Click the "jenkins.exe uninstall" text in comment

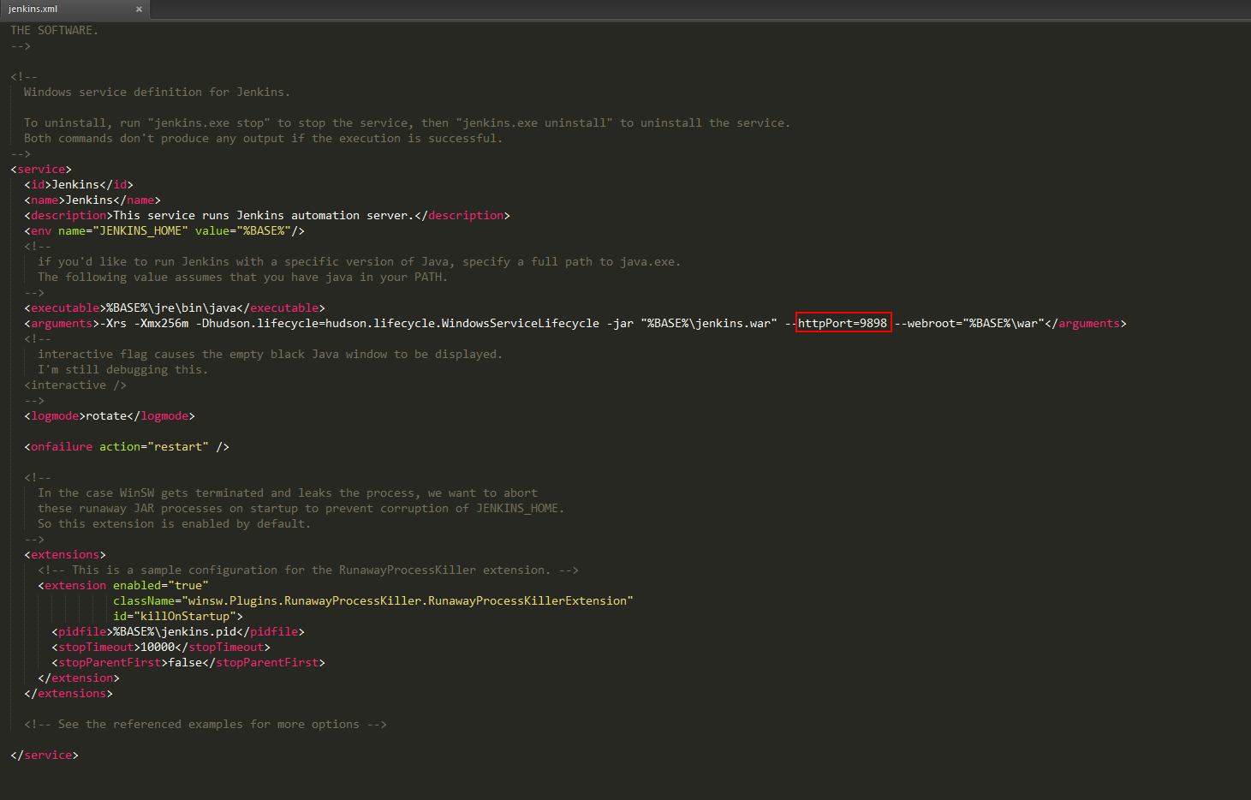coord(534,122)
